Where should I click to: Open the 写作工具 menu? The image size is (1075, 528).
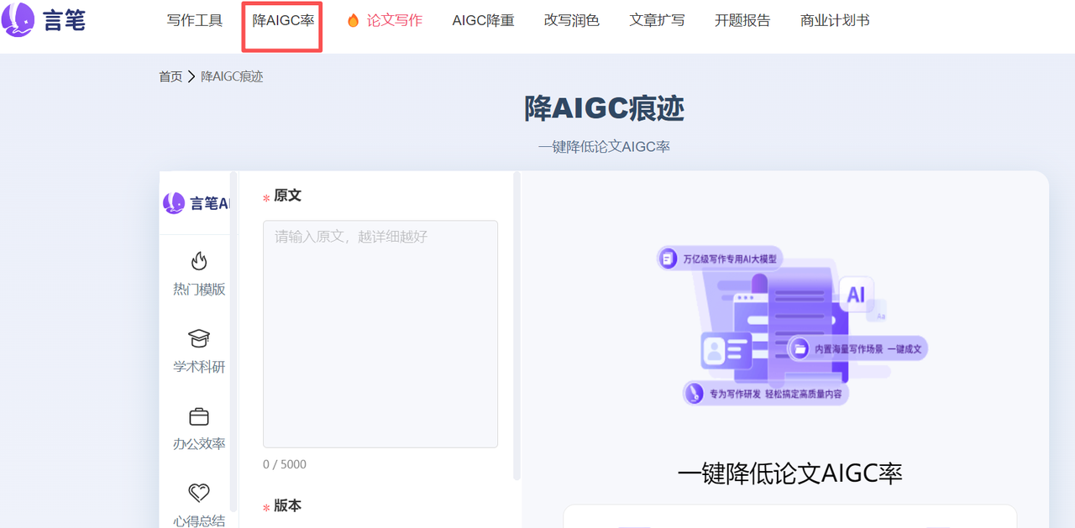195,21
